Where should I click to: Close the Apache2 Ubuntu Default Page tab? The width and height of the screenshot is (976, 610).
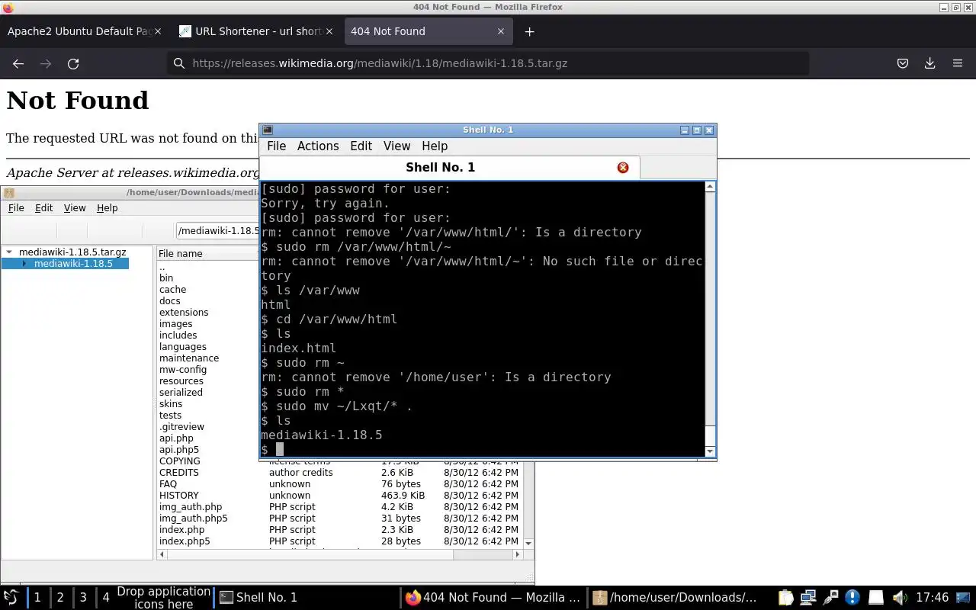pyautogui.click(x=158, y=31)
